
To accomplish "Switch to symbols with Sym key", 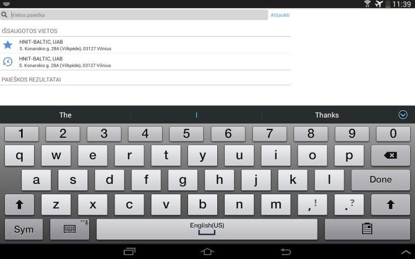I will click(24, 229).
